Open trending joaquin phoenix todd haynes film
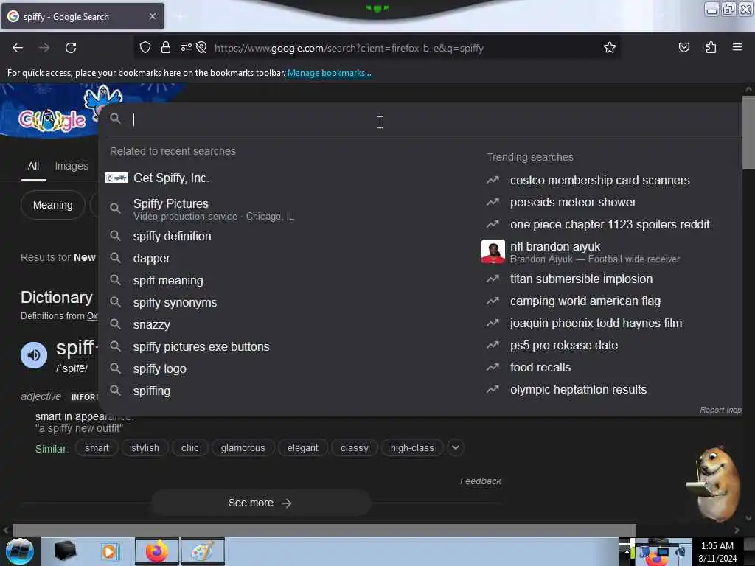This screenshot has width=755, height=566. pyautogui.click(x=596, y=323)
